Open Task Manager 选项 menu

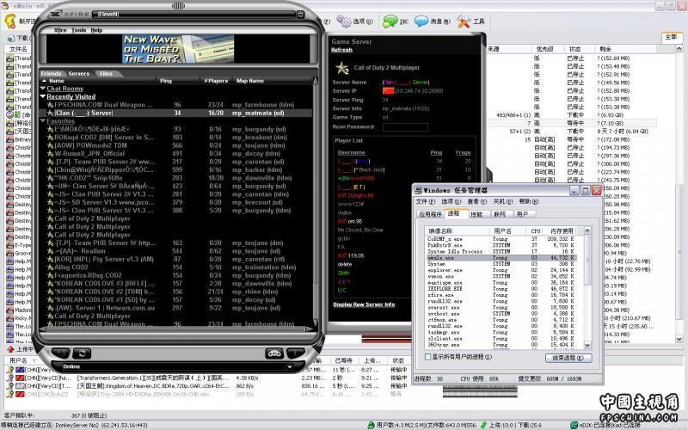coord(451,201)
